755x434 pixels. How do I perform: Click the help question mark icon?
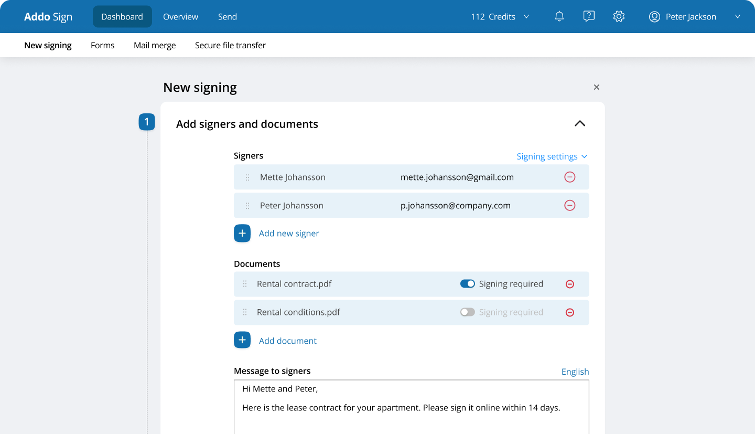point(589,17)
